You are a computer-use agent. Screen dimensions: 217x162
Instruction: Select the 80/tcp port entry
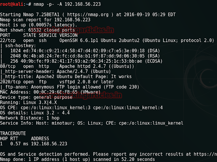pyautogui.click(x=8, y=67)
